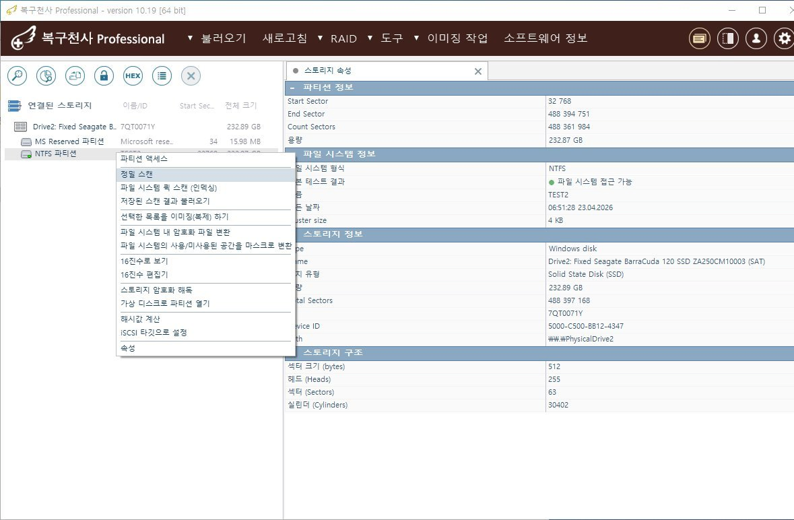Select the Device ID 5000-C500-BB12-4347
Screen dimensions: 794x520
[x=586, y=327]
